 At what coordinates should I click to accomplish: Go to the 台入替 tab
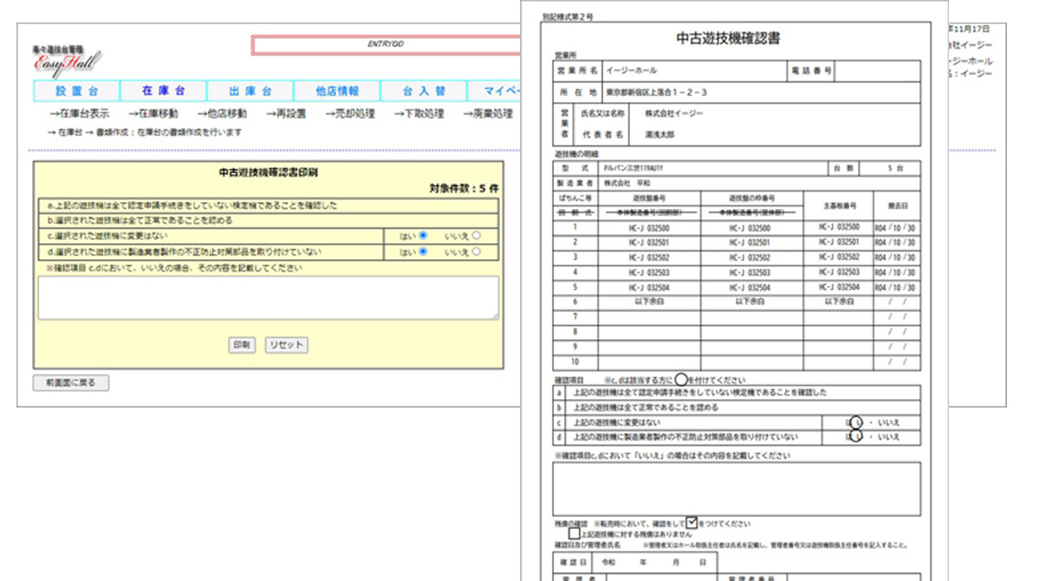click(x=423, y=91)
